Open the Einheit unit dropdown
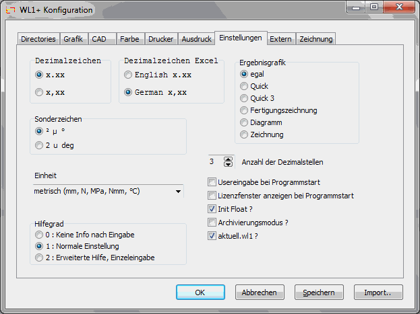 (x=178, y=192)
